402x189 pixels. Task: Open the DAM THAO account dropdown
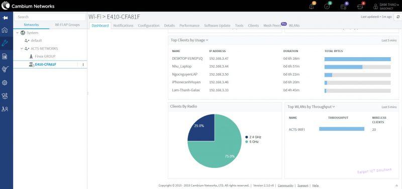click(x=389, y=6)
